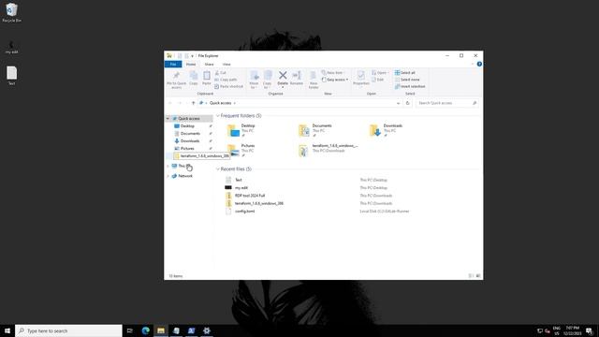Open the Move to dropdown button
This screenshot has height=337, width=599.
pos(254,80)
